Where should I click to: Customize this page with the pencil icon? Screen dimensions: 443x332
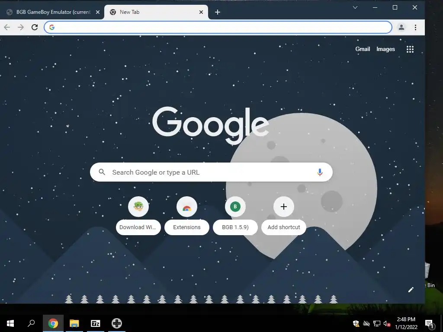(x=411, y=290)
